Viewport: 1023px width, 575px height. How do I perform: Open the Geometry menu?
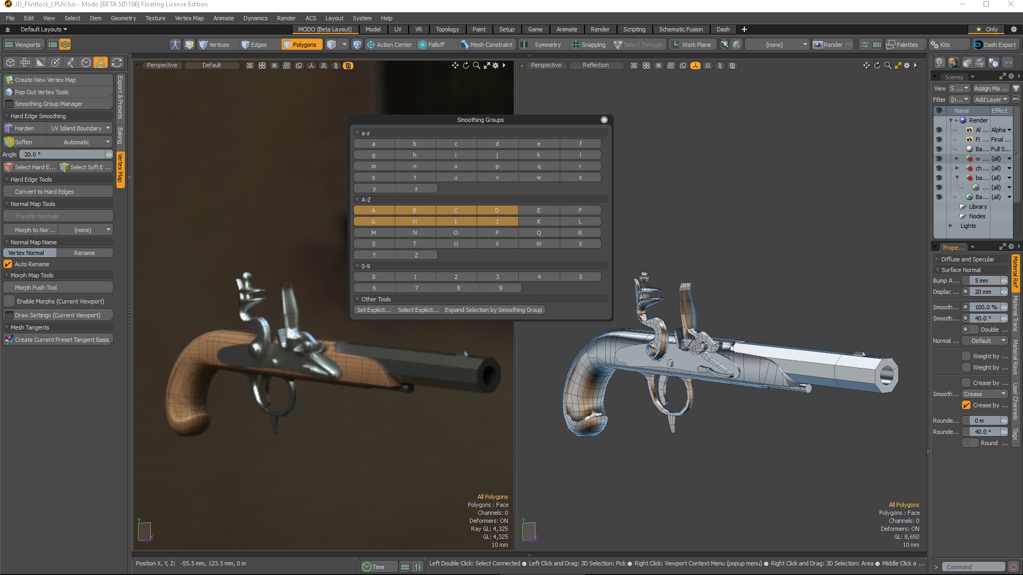click(123, 18)
